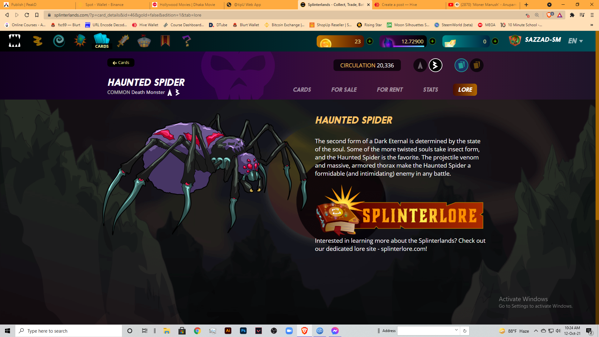
Task: Switch to the STATS tab
Action: click(431, 90)
